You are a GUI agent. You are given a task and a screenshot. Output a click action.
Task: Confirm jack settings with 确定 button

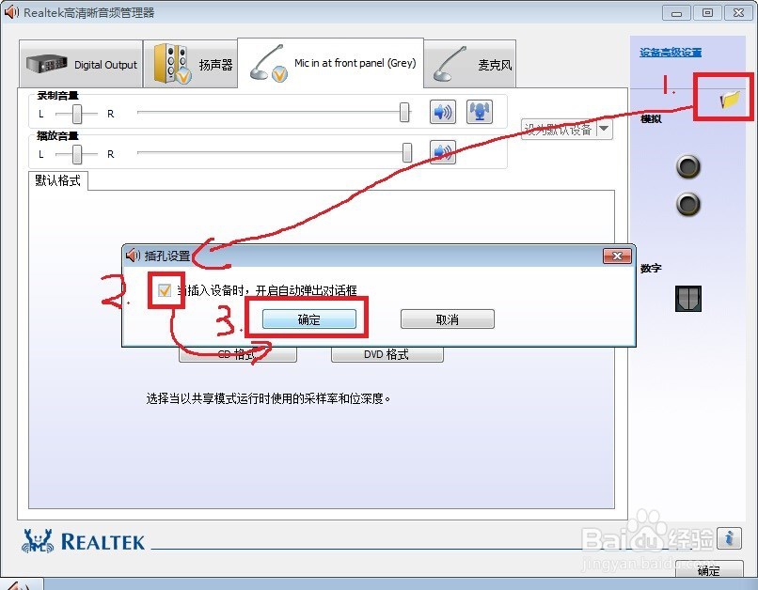(x=308, y=319)
